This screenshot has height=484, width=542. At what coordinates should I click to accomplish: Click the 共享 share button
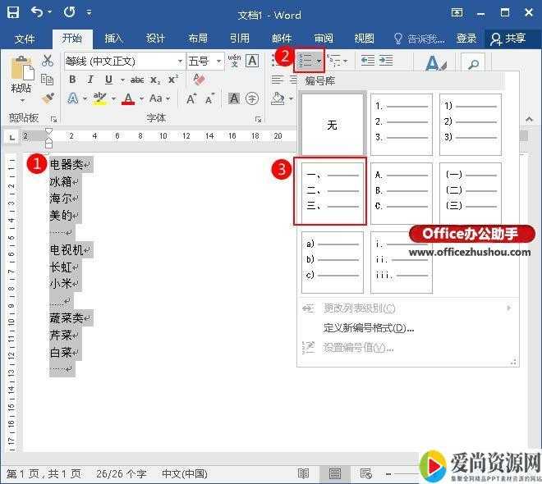coord(508,39)
